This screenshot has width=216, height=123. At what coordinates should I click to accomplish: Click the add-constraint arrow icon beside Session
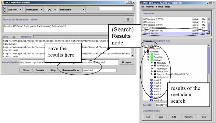point(4,8)
